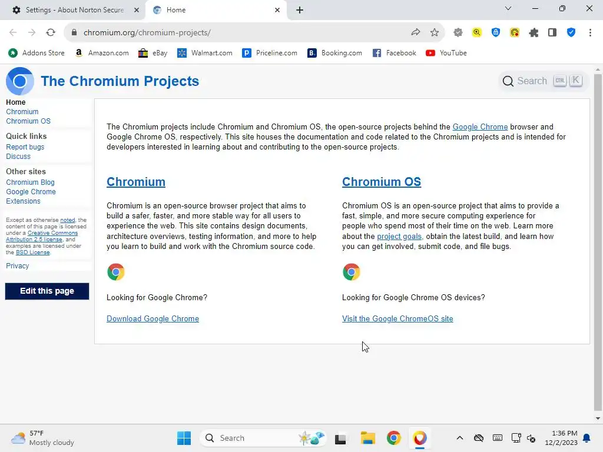Click the browser back arrow
Screen dimensions: 603x452
(13, 33)
